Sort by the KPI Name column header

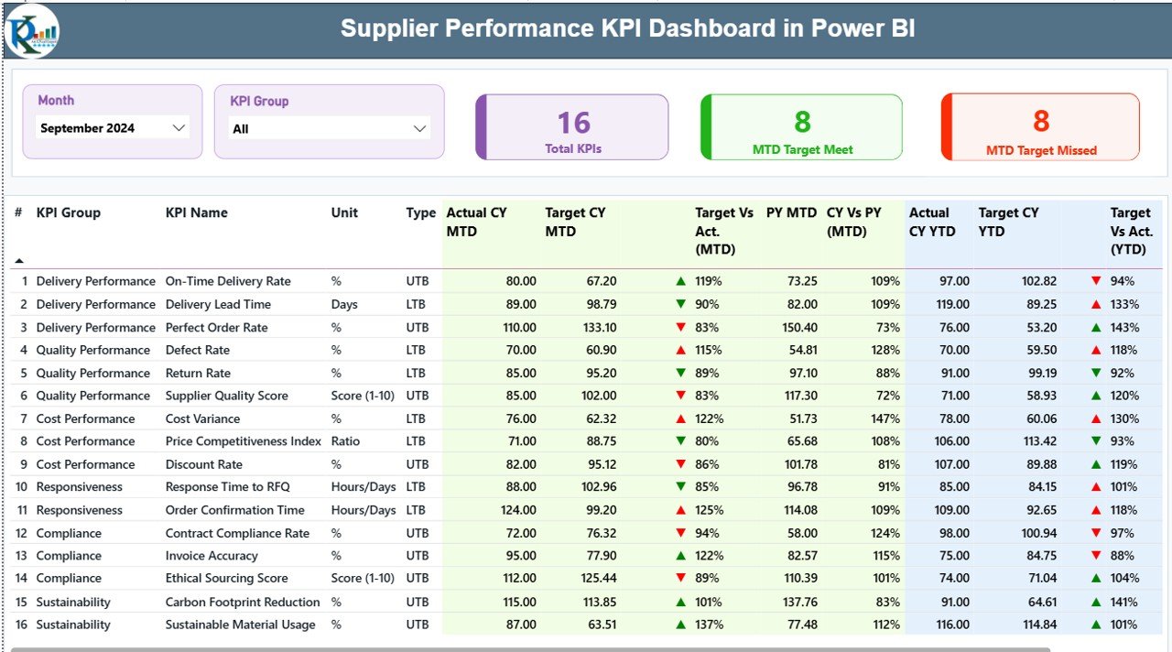point(197,212)
